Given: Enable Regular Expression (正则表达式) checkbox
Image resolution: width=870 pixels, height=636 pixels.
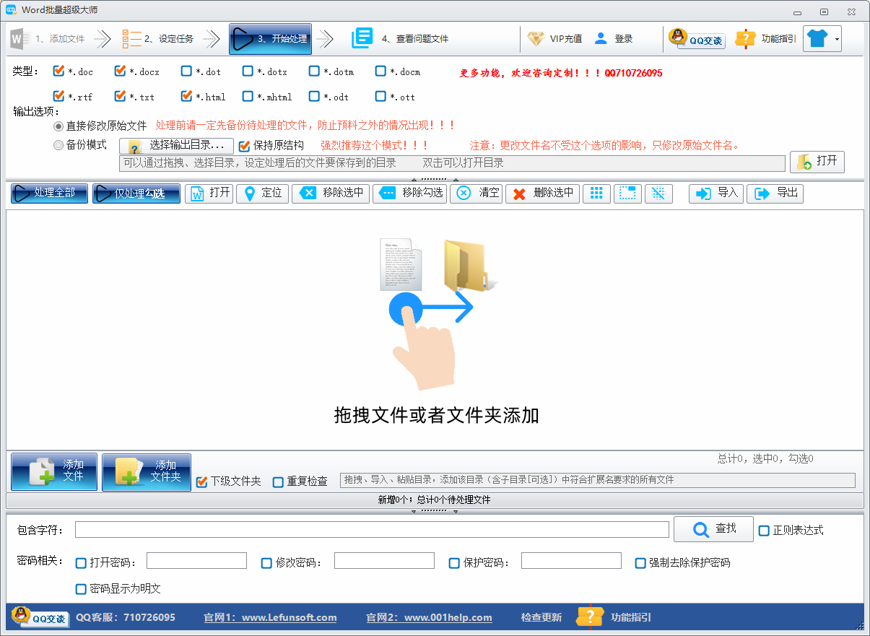Looking at the screenshot, I should [x=764, y=531].
